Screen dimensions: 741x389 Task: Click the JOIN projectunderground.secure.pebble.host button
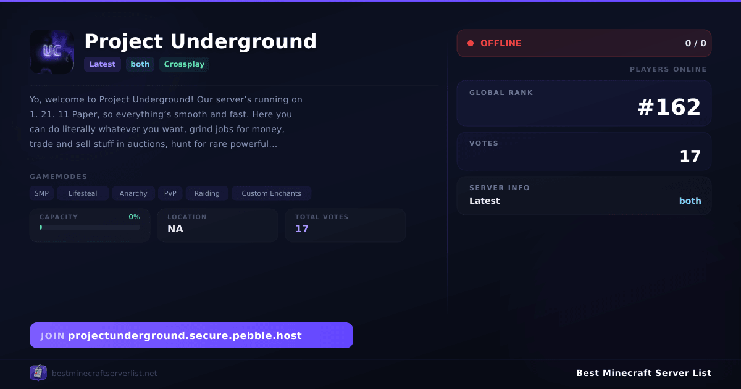click(x=191, y=335)
